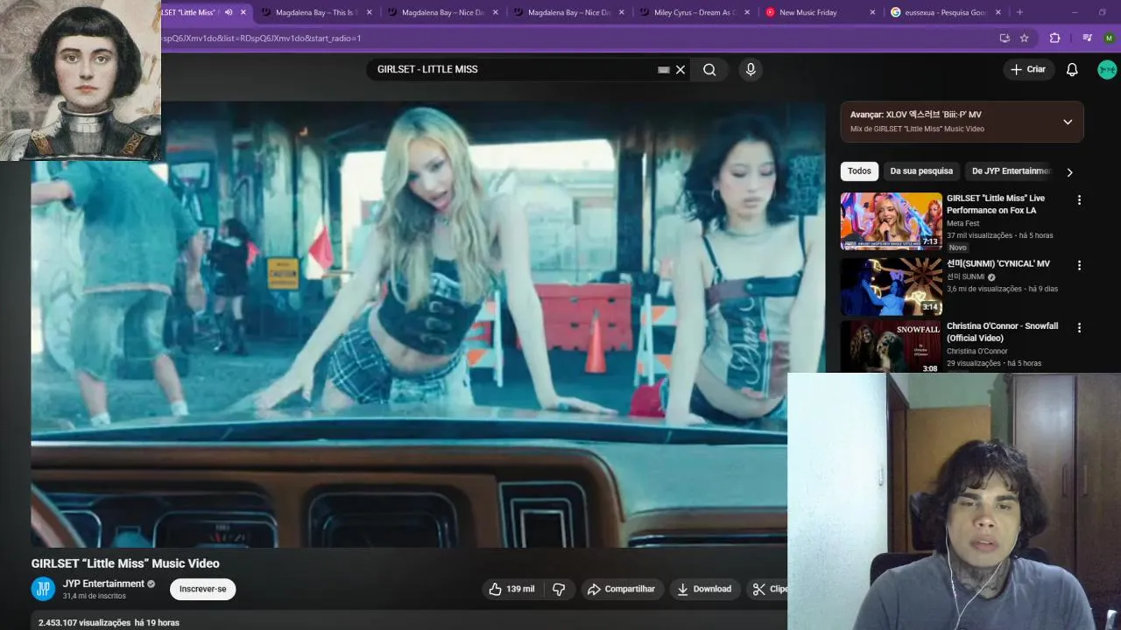Open GIRLSET Live Performance on Fox LA thumbnail

(x=891, y=221)
